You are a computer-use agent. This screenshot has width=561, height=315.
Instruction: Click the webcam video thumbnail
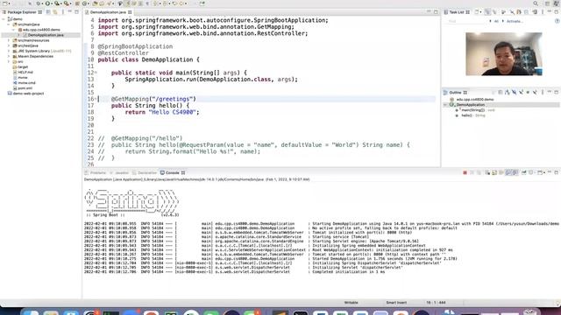pos(504,54)
